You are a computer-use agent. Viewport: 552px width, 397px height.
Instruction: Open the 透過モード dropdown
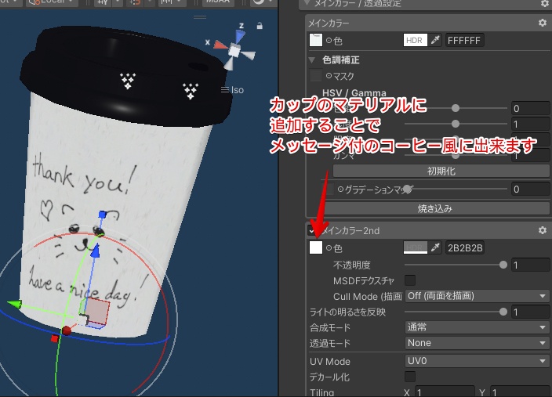pyautogui.click(x=477, y=343)
